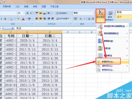This screenshot has width=132, height=99.
Task: Click the fill color bucket icon
Action: click(x=18, y=19)
